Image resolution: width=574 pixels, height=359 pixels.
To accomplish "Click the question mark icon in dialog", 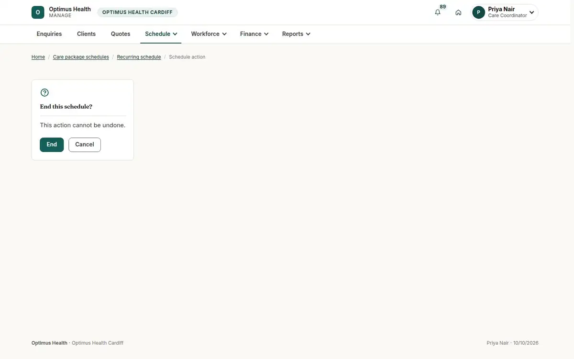I will [x=44, y=92].
